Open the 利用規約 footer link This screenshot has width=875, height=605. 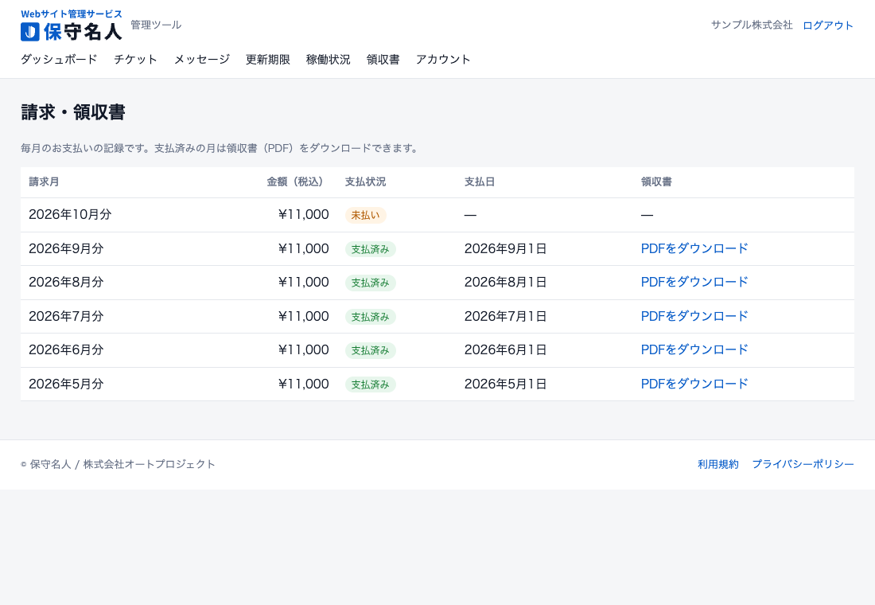click(x=718, y=464)
